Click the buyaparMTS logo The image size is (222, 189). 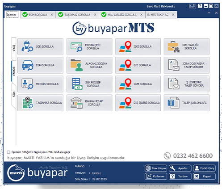(113, 28)
